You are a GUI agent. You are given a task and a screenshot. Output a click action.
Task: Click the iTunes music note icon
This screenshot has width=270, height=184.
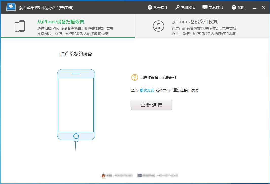click(158, 26)
